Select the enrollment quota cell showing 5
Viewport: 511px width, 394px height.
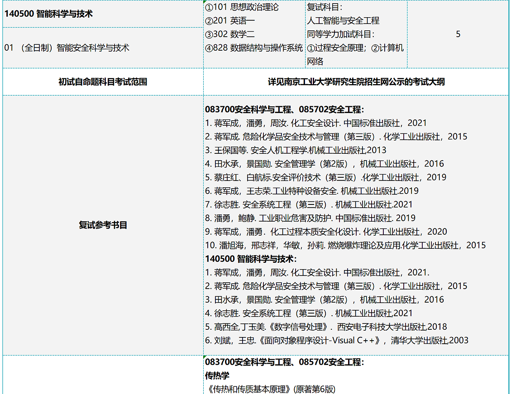[458, 34]
